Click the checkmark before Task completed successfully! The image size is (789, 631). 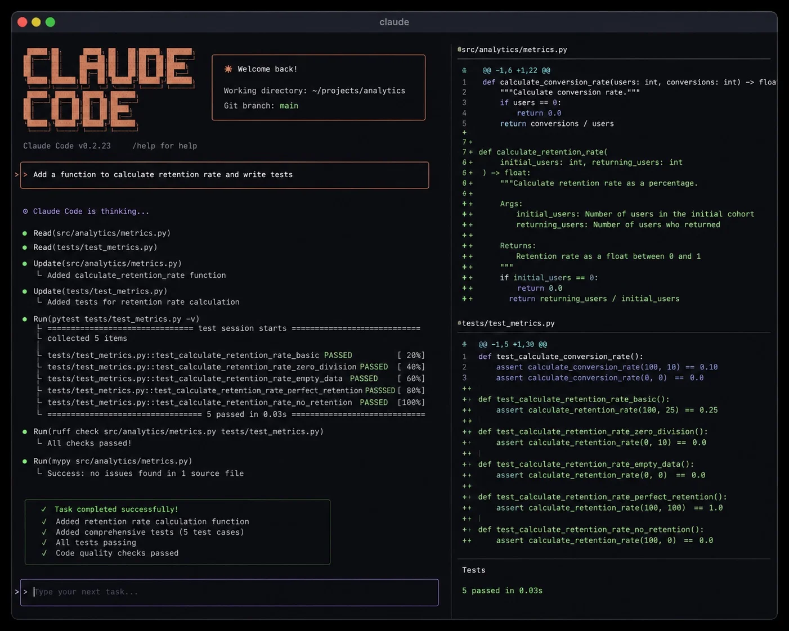[x=44, y=510]
